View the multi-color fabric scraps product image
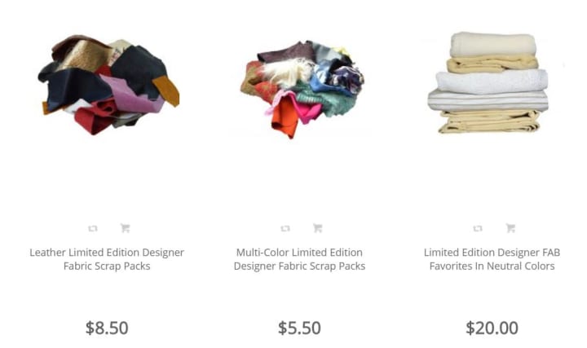587x348 pixels. pos(302,89)
